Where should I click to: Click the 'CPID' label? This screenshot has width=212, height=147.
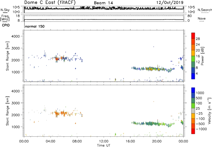pyautogui.click(x=6, y=25)
